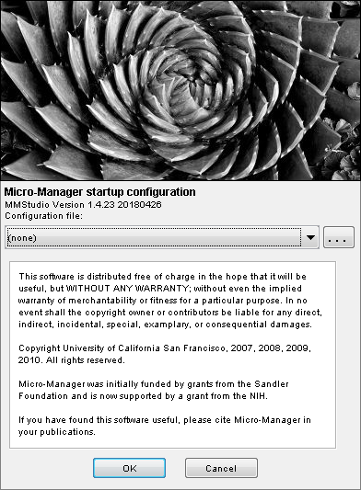Cancel the Micro-Manager startup dialog

point(221,468)
